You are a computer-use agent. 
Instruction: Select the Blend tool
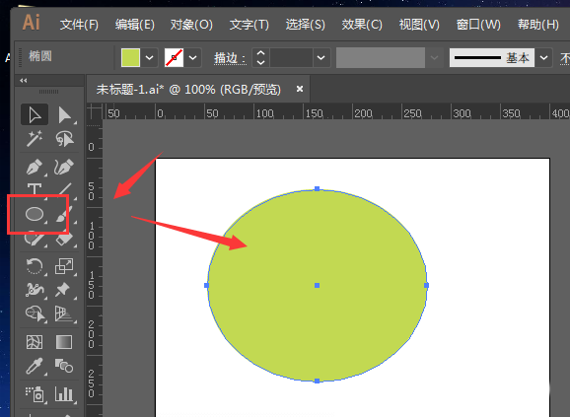(64, 366)
